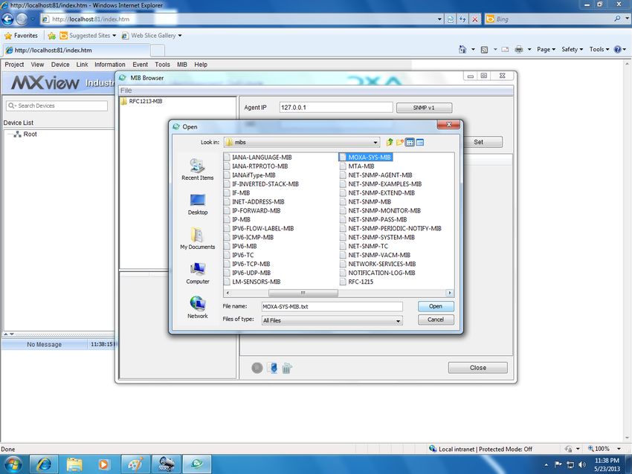Viewport: 632px width, 474px height.
Task: Click the Internet Explorer forward arrow
Action: [x=22, y=19]
